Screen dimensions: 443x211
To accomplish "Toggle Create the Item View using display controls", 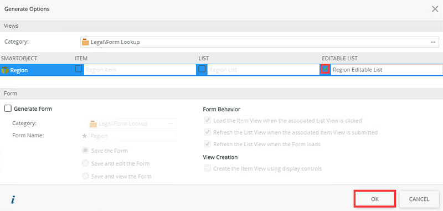I will [x=208, y=168].
